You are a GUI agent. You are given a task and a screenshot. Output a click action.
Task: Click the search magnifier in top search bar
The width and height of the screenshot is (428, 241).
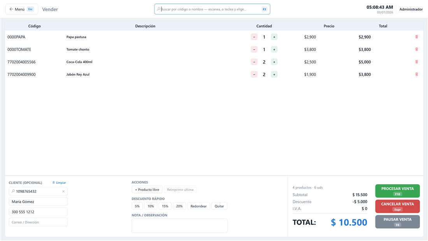coord(158,9)
